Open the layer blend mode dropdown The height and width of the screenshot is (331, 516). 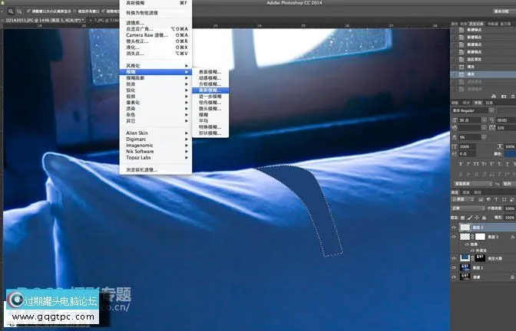(x=466, y=208)
